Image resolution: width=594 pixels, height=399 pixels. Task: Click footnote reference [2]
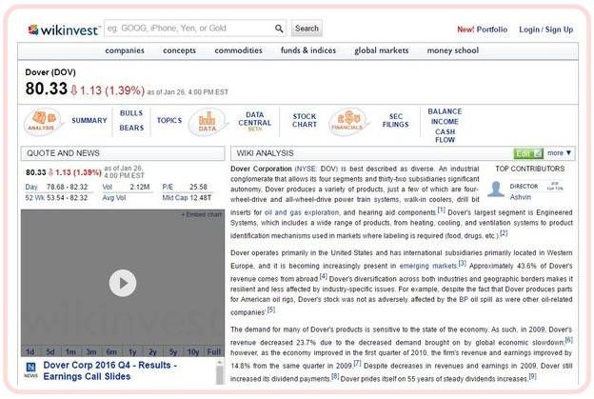coord(504,233)
